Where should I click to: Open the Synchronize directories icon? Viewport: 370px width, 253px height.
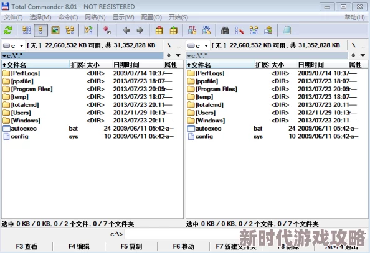254,30
